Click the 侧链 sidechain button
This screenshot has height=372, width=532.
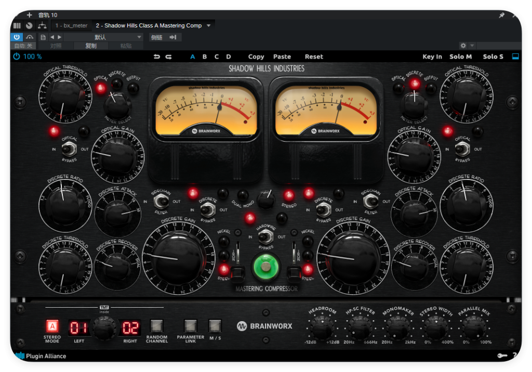(x=157, y=37)
